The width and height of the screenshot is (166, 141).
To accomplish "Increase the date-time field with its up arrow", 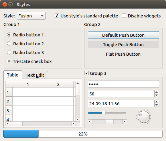I will (157, 102).
